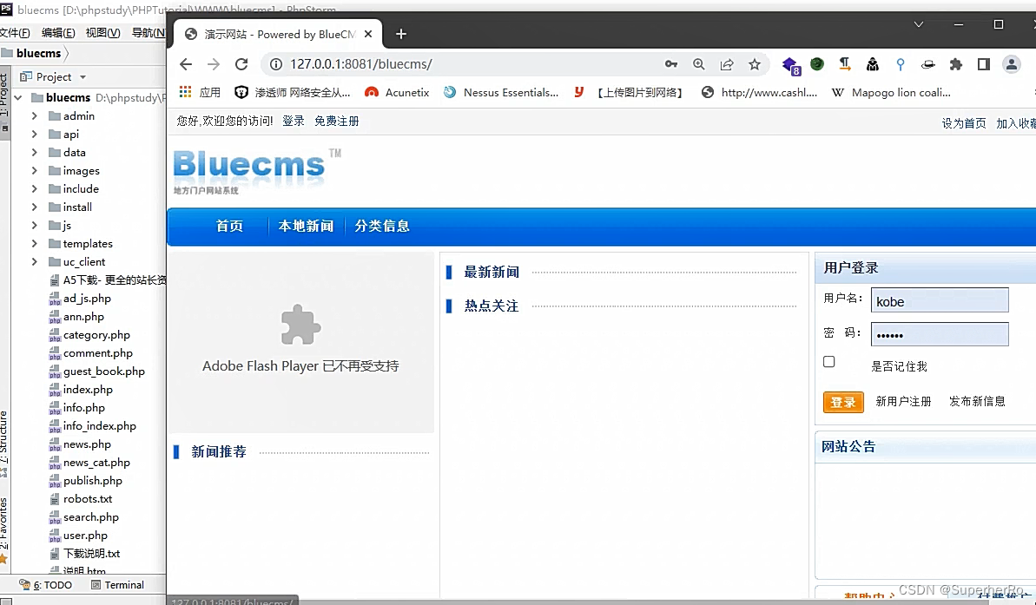Collapse the bluecms project root
The height and width of the screenshot is (605, 1036).
[18, 98]
